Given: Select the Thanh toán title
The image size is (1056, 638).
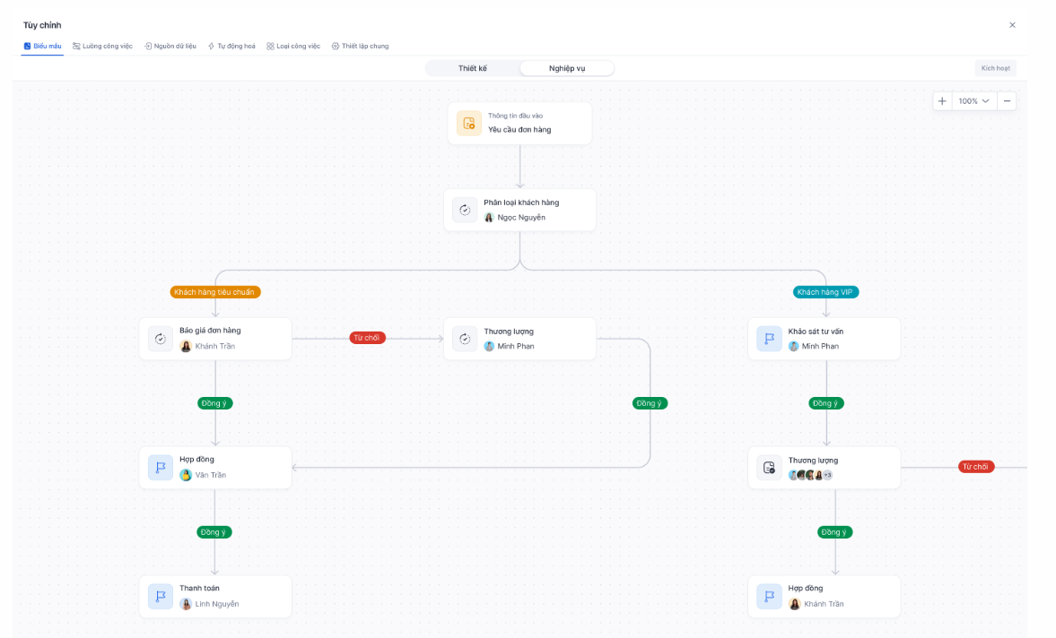Looking at the screenshot, I should (199, 588).
